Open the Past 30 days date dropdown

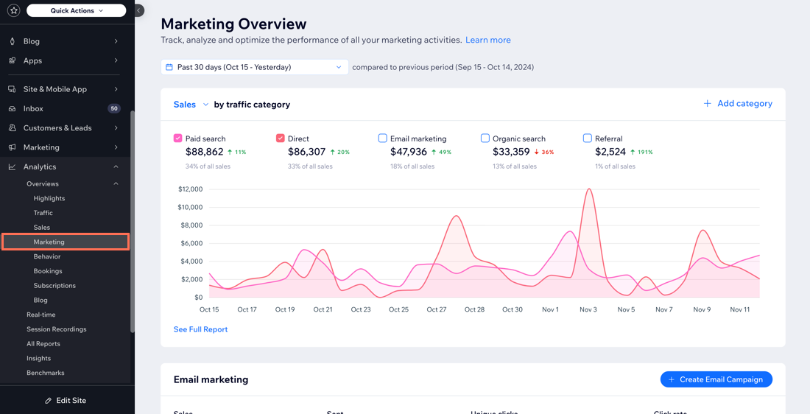click(x=255, y=67)
